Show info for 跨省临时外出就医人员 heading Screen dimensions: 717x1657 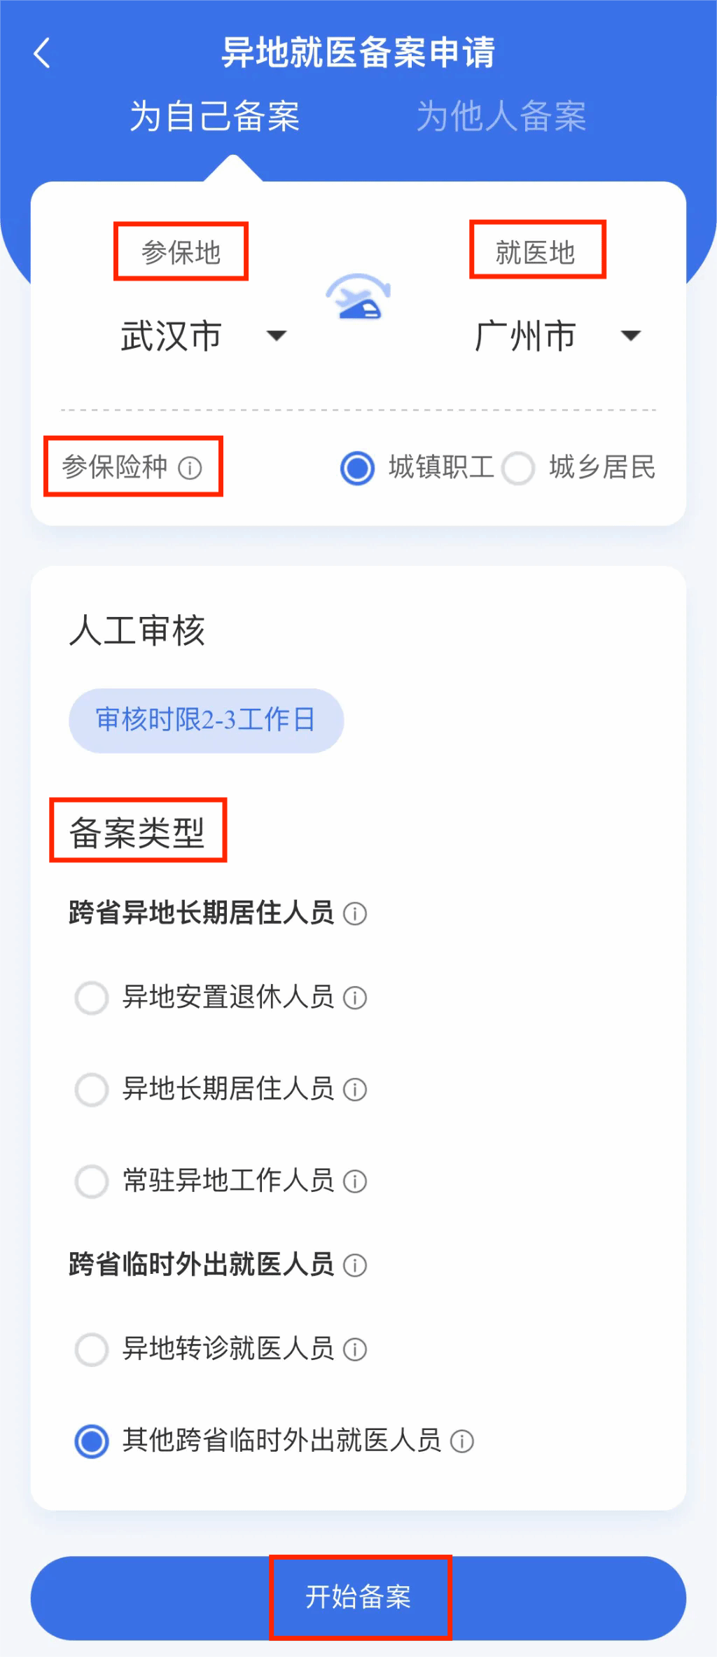(355, 1266)
